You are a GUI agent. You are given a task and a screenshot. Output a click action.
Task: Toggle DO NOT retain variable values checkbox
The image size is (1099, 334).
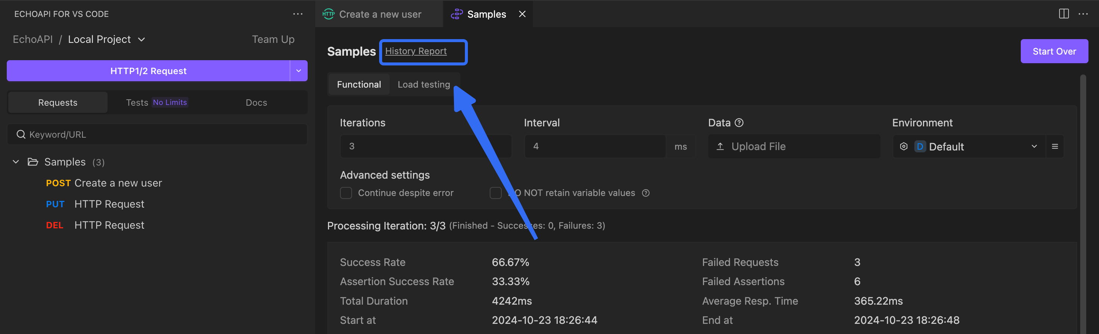(x=495, y=193)
